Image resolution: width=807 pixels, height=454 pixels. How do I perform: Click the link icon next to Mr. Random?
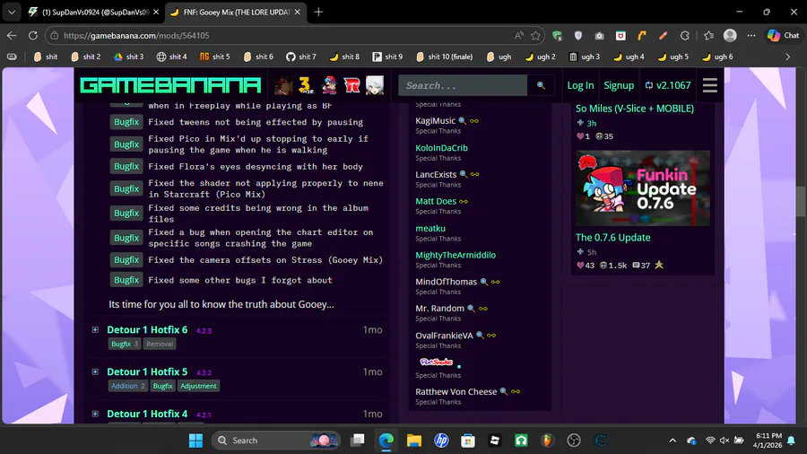tap(482, 309)
